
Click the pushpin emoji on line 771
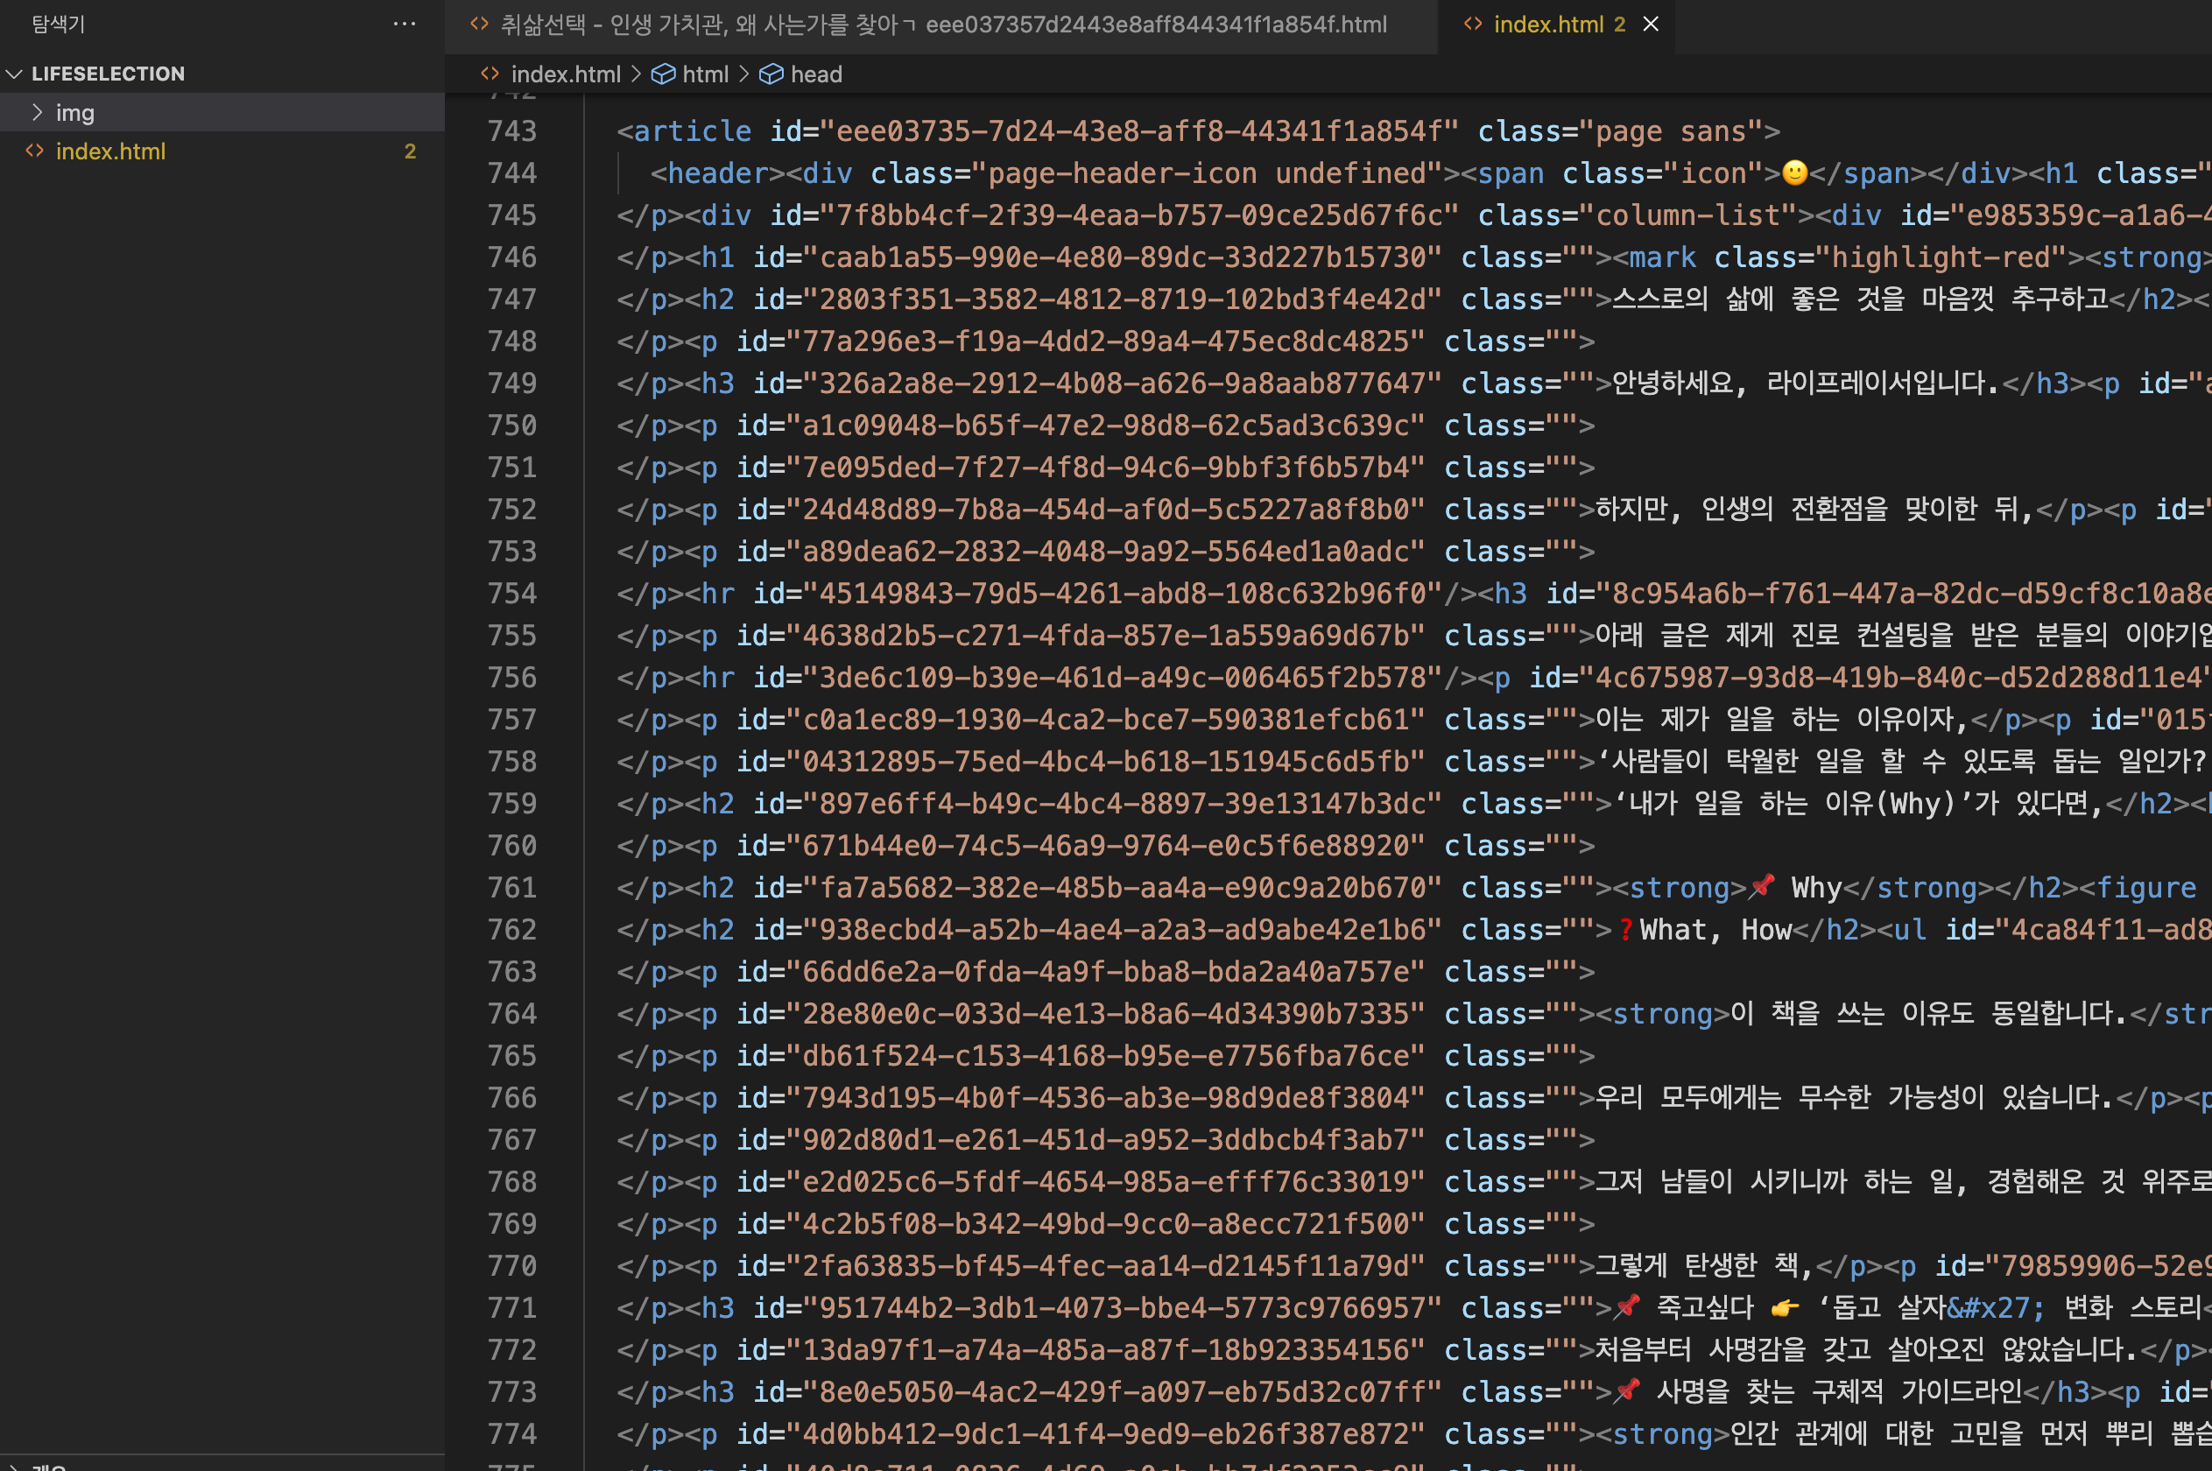(1627, 1306)
